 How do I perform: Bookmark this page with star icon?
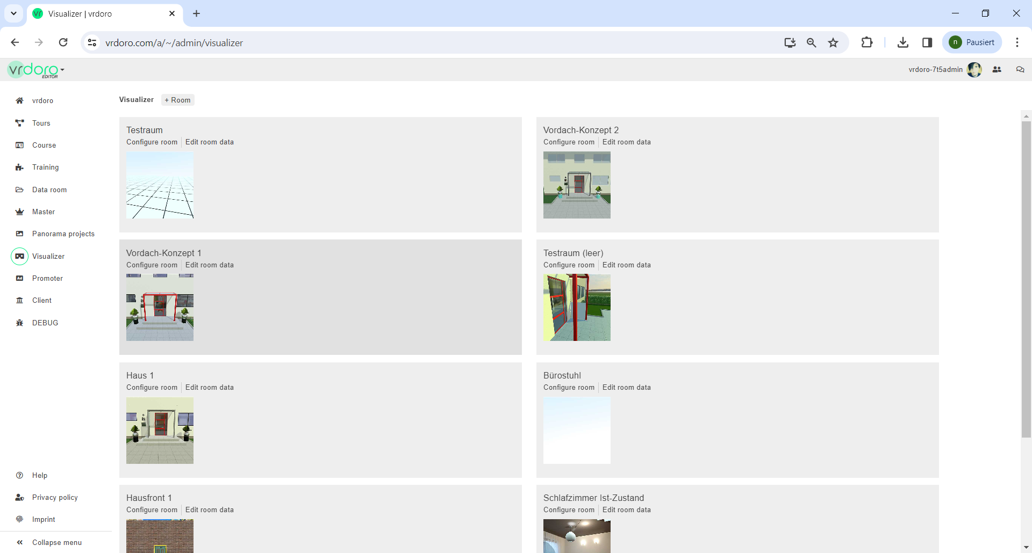pyautogui.click(x=833, y=43)
